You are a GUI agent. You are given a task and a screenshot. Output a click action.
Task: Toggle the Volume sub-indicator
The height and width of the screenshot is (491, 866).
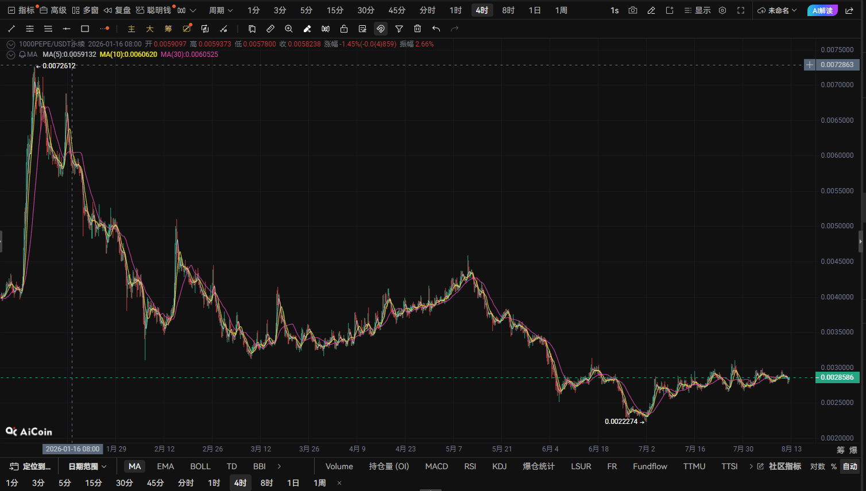(339, 466)
